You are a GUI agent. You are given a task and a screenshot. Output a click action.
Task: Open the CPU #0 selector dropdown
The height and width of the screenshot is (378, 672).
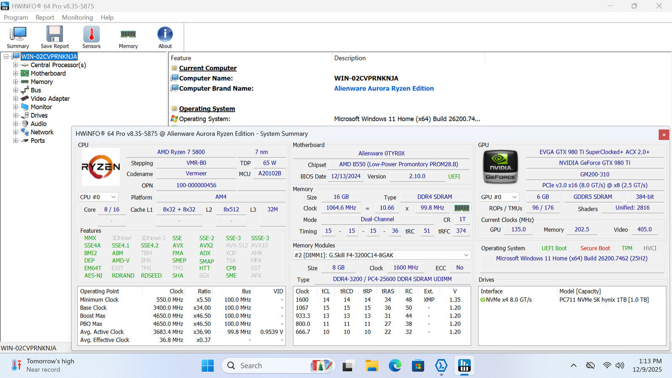click(x=98, y=197)
